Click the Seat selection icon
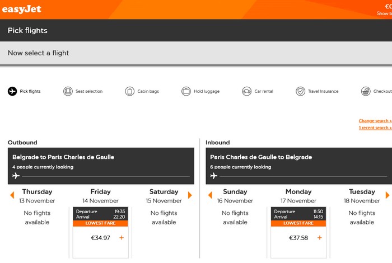 pos(68,91)
